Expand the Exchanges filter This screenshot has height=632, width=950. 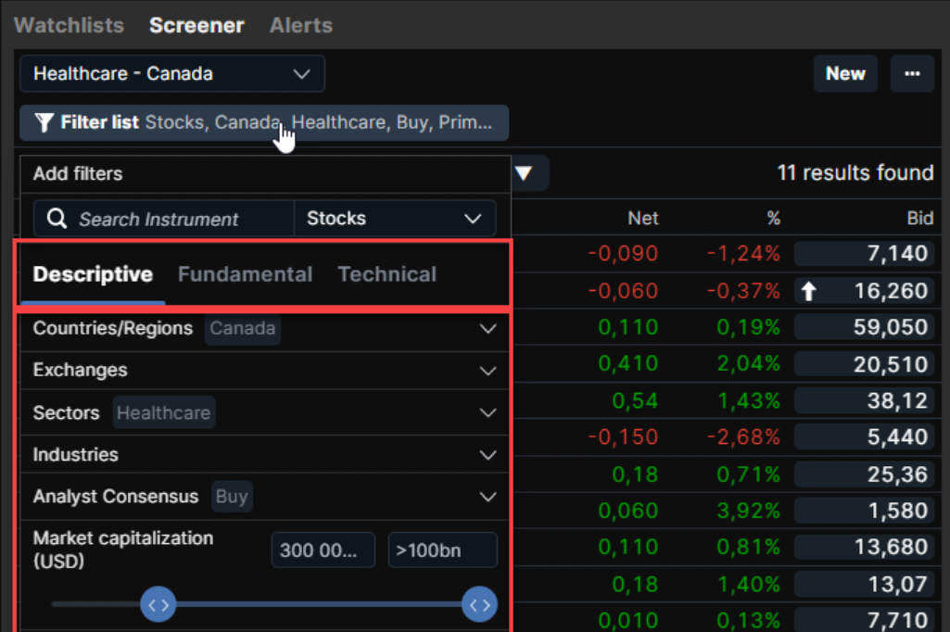(488, 371)
